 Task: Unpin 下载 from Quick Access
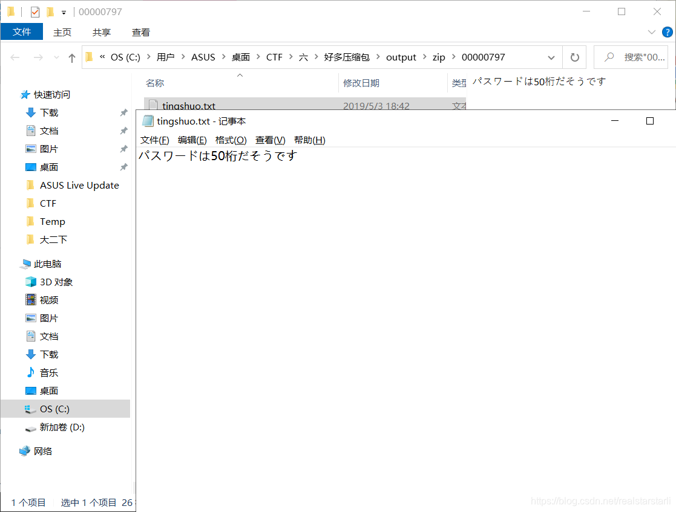click(123, 112)
